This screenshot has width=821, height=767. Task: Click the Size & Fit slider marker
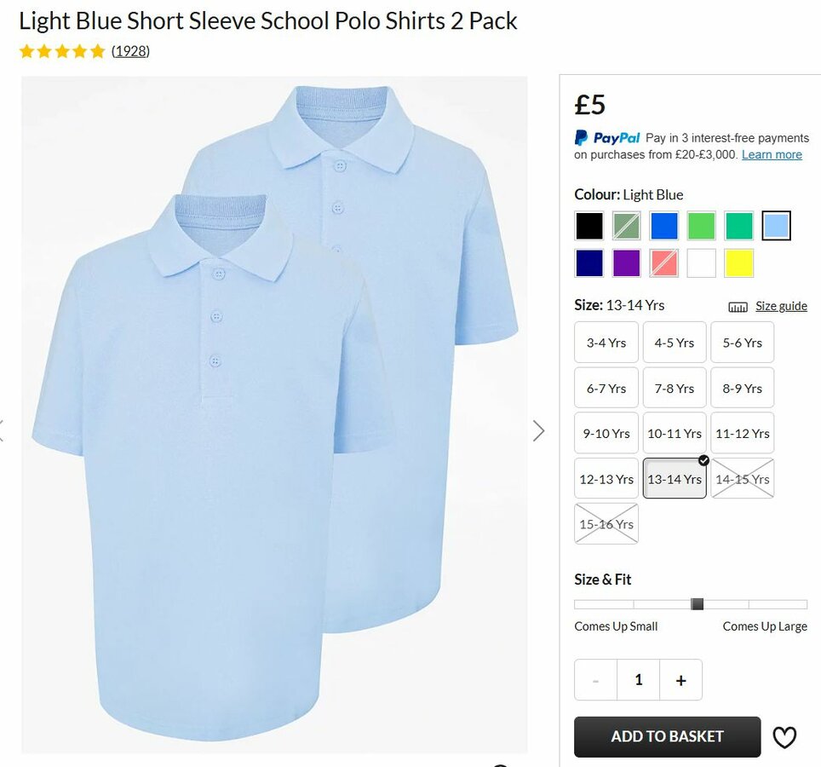pyautogui.click(x=697, y=604)
